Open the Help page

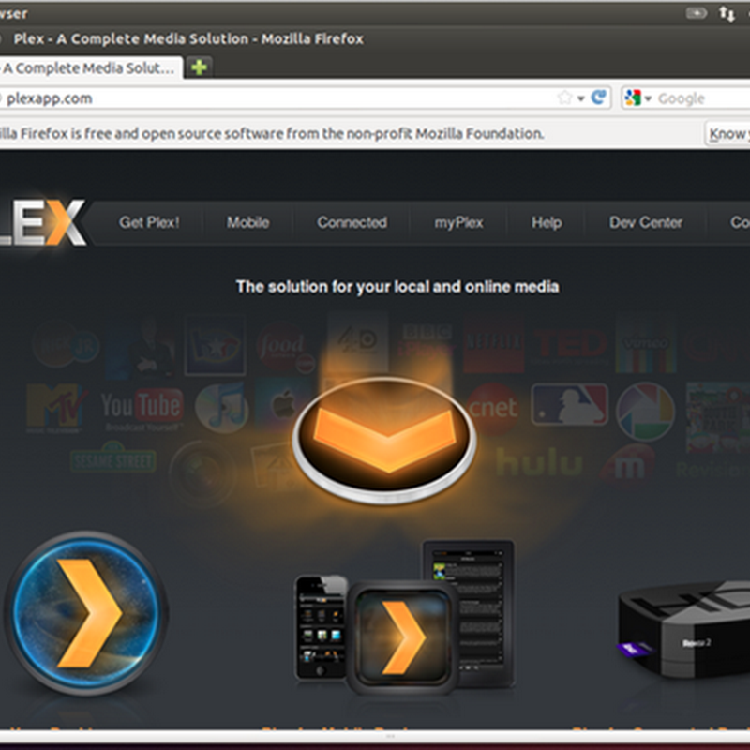(547, 223)
